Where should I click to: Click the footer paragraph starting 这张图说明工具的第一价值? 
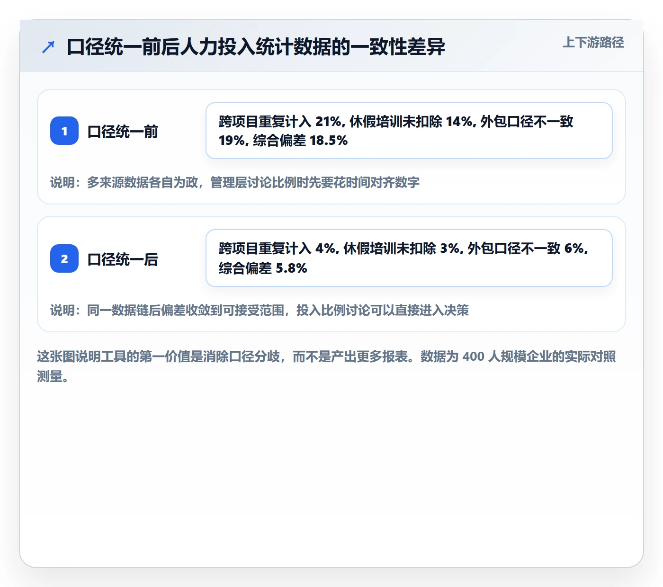327,366
